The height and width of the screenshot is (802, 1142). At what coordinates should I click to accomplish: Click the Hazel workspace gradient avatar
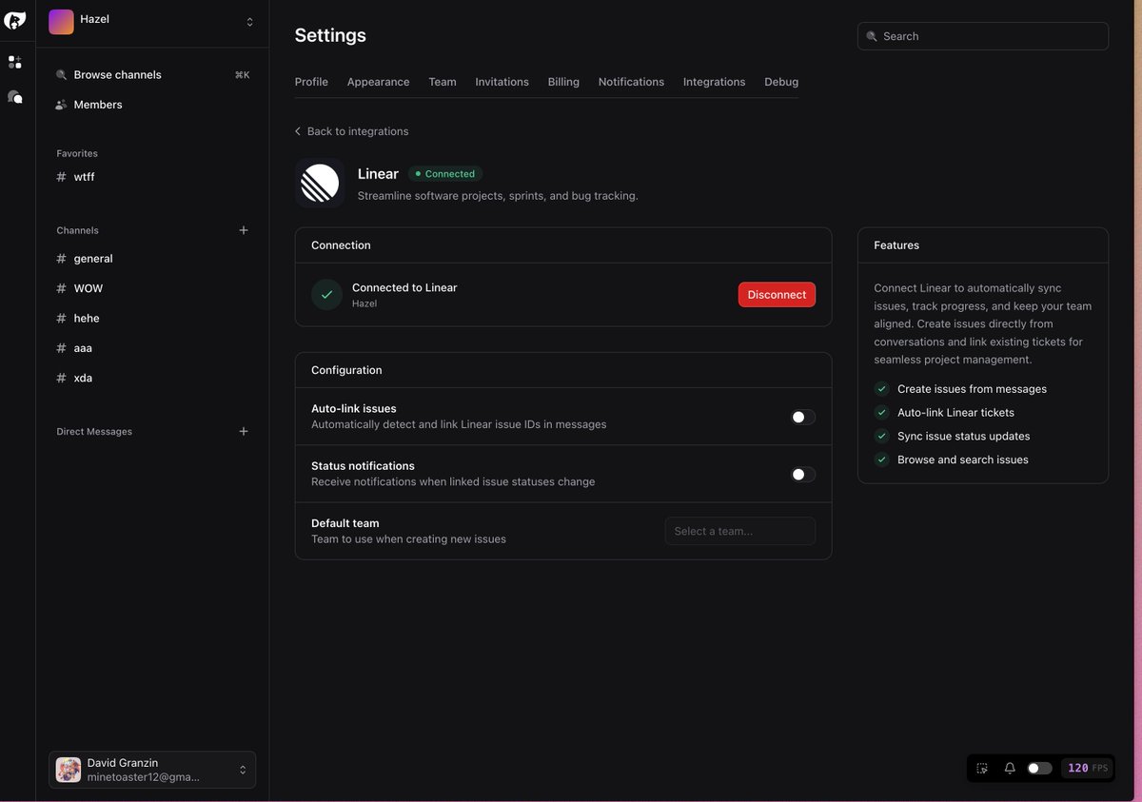[61, 22]
